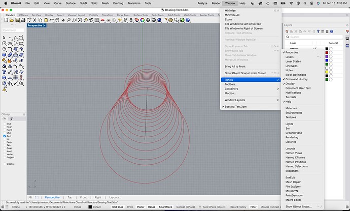Select the Rectangle tool in sidebar
The image size is (350, 211).
coord(21,43)
